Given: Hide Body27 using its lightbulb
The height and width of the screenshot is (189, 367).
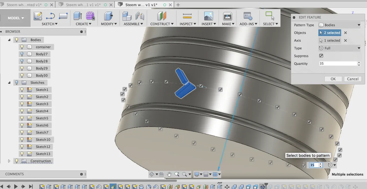Looking at the screenshot, I should tap(22, 54).
